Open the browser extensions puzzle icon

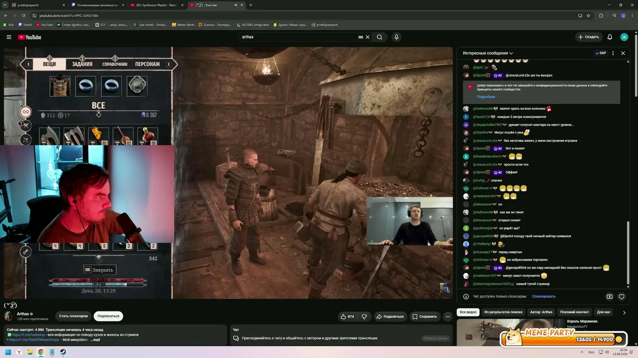pyautogui.click(x=601, y=15)
